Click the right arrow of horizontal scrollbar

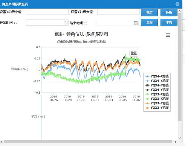click(x=175, y=142)
